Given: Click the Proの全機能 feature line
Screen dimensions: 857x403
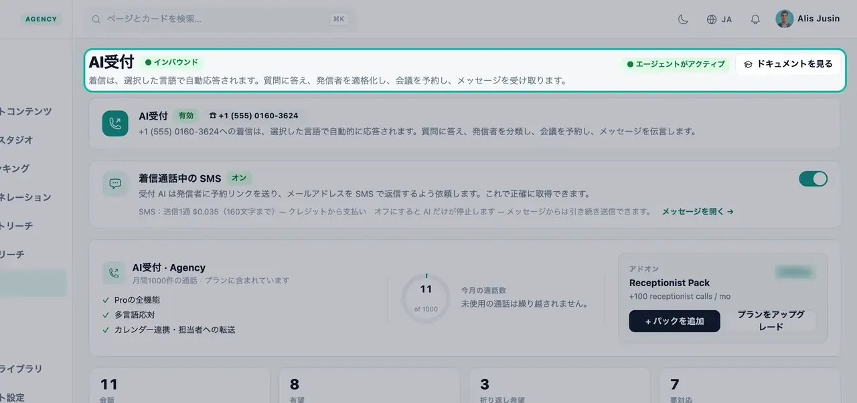Looking at the screenshot, I should [x=131, y=300].
